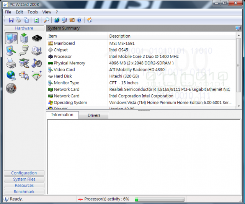
Task: Click the computers toolbar icon next to globe
Action: 64,20
